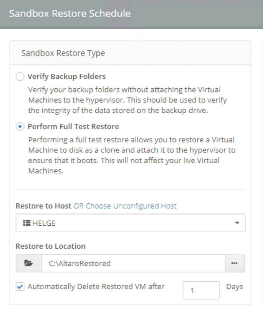Click the Restore to Location label
This screenshot has width=263, height=314.
[x=51, y=246]
